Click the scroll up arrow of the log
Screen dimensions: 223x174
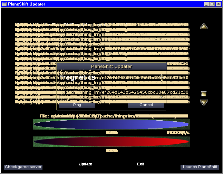204,27
